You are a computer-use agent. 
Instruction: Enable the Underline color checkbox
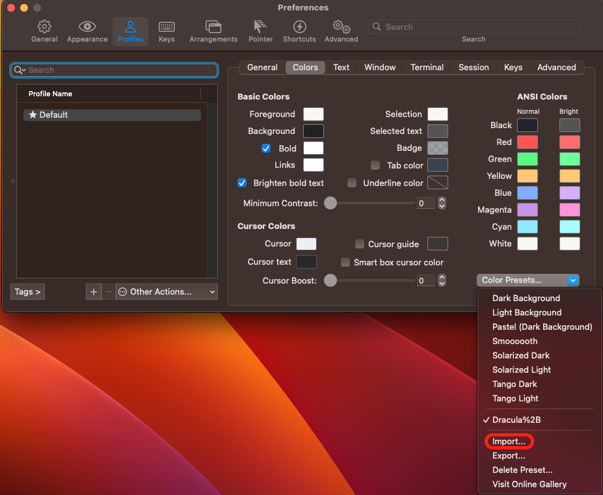point(352,183)
